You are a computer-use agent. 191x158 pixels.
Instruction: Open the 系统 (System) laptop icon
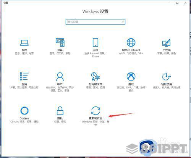24,43
